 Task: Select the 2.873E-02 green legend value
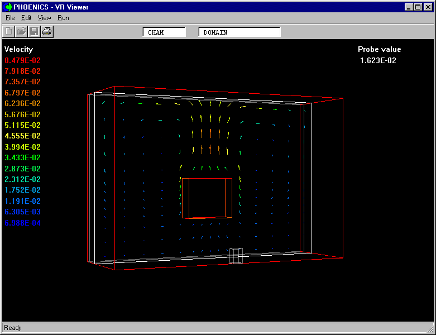[23, 169]
